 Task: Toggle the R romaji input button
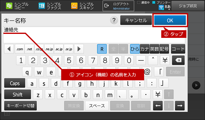tap(102, 49)
